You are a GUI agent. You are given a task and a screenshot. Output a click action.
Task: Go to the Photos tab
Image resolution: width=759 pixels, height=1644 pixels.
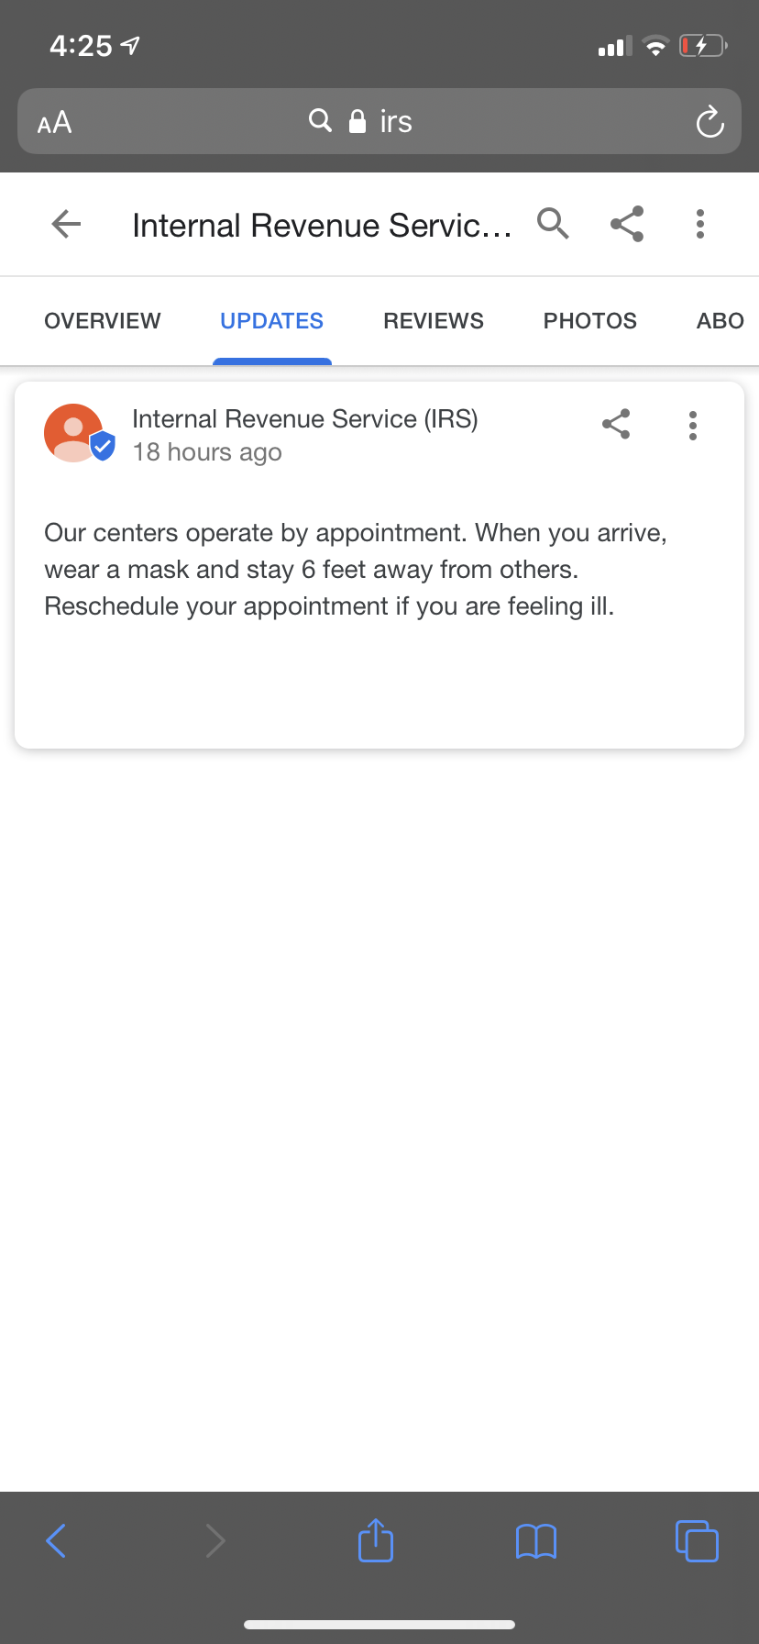pyautogui.click(x=590, y=321)
